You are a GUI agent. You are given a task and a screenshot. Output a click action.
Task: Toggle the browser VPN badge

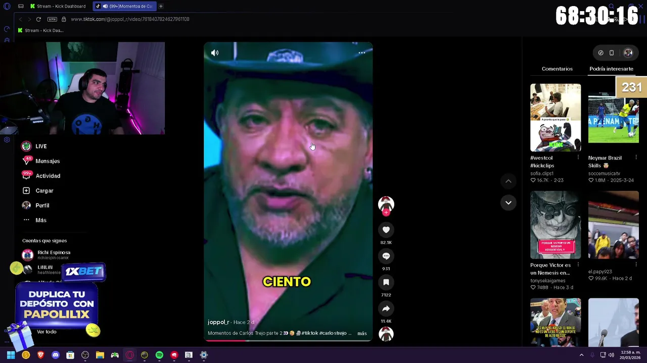click(52, 19)
